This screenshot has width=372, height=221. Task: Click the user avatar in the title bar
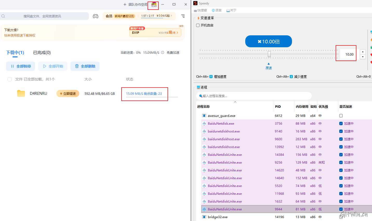pyautogui.click(x=154, y=4)
